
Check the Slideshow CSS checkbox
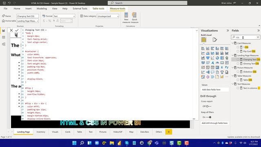(238, 72)
